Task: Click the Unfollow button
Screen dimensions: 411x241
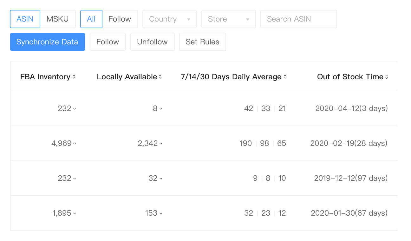Action: coord(153,42)
